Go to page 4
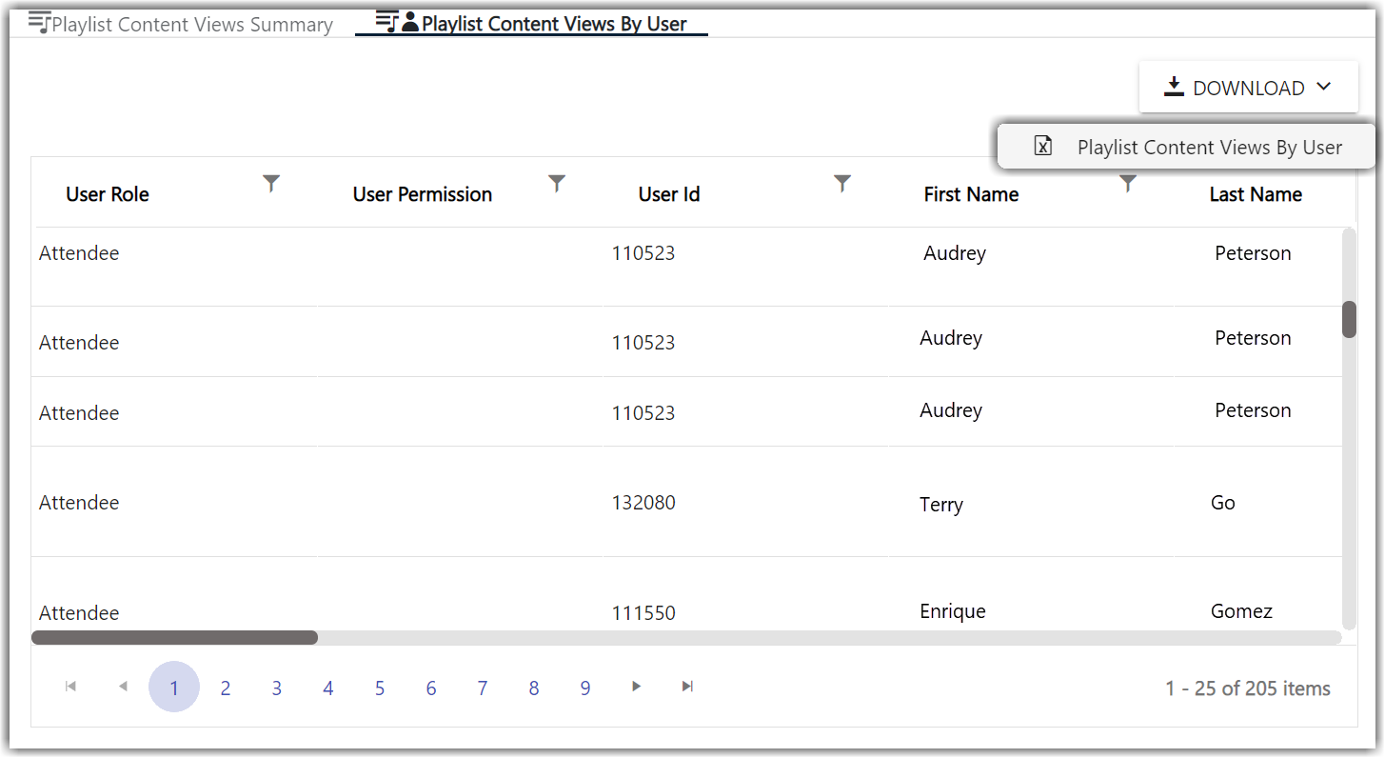The height and width of the screenshot is (758, 1385). pyautogui.click(x=328, y=688)
